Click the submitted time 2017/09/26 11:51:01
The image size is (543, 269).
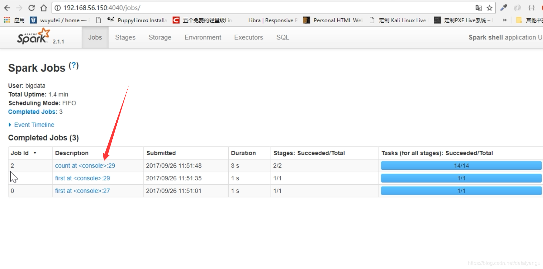pyautogui.click(x=174, y=191)
